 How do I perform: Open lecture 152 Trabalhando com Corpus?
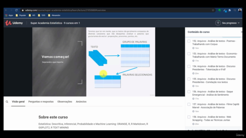coord(214,43)
